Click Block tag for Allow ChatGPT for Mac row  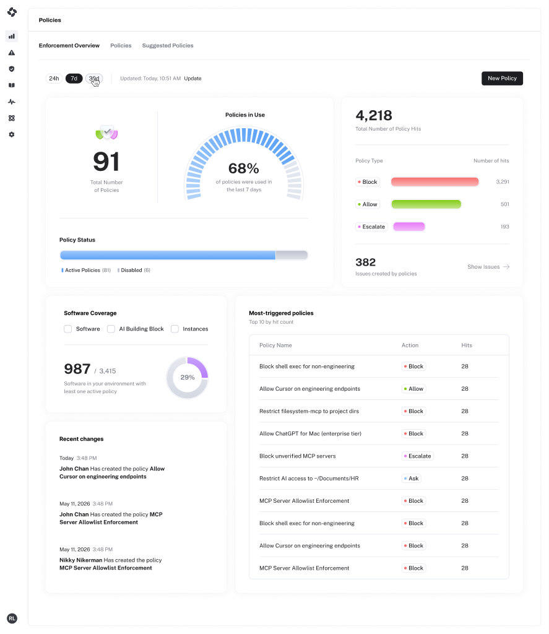[x=413, y=433]
